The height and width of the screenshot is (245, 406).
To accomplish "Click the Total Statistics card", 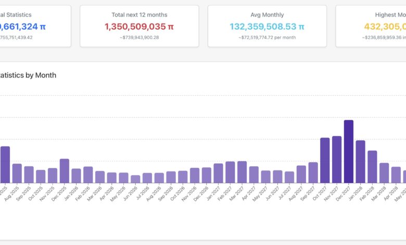I will pyautogui.click(x=34, y=26).
